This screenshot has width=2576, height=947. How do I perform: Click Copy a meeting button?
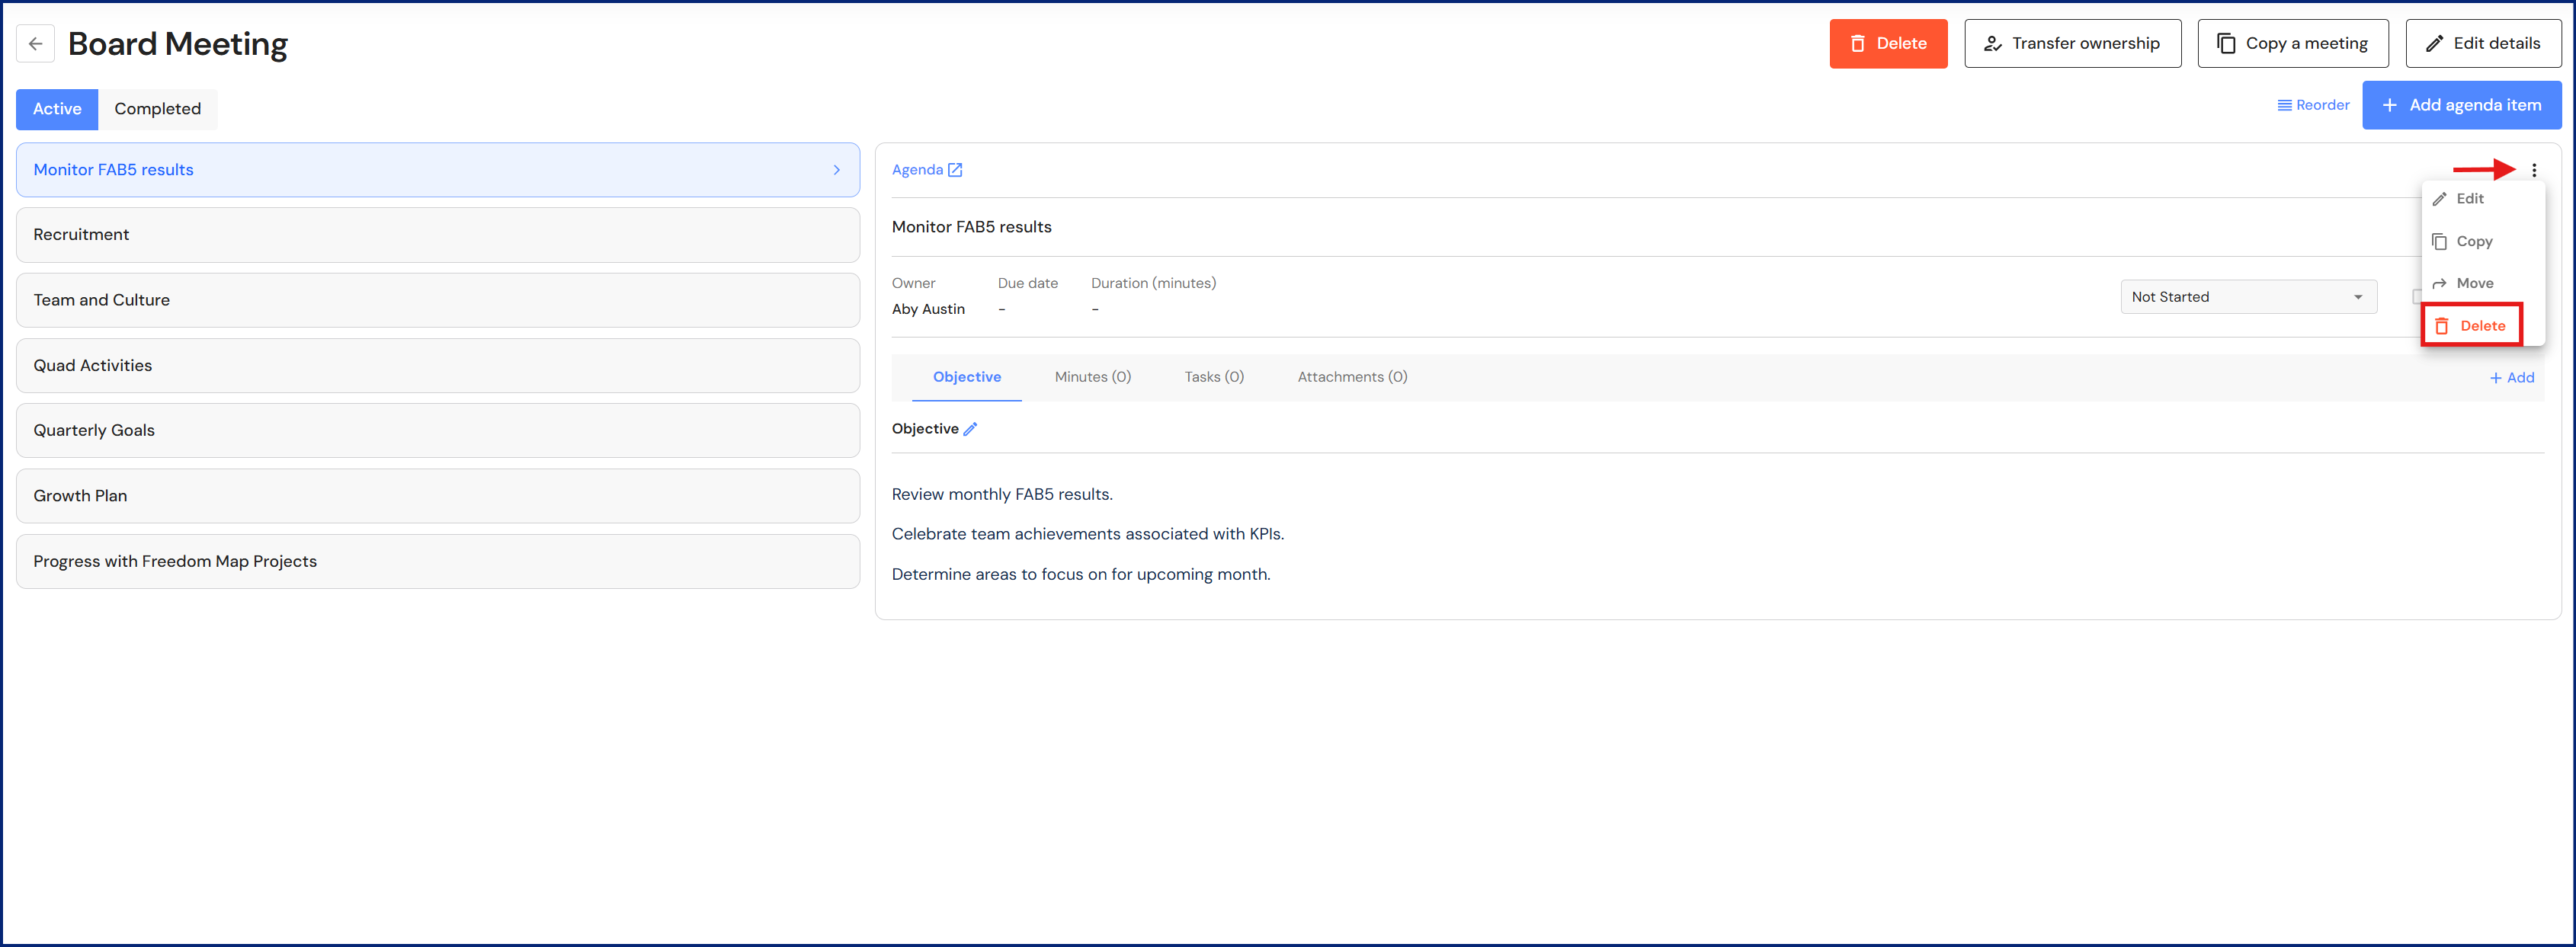click(x=2292, y=44)
